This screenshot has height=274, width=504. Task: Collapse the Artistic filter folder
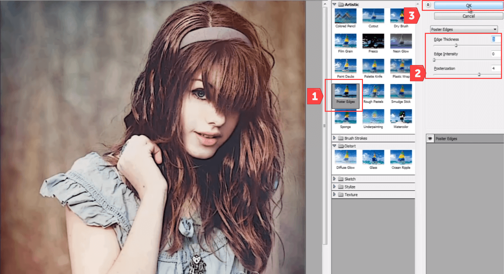[x=335, y=4]
